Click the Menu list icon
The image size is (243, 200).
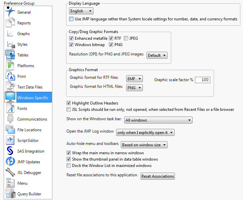click(x=10, y=183)
